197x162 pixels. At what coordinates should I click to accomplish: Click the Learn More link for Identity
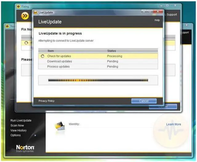pos(174,124)
